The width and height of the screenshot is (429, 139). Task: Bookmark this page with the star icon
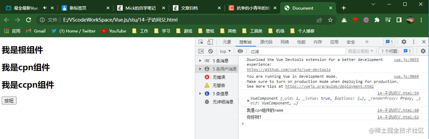coord(330,20)
